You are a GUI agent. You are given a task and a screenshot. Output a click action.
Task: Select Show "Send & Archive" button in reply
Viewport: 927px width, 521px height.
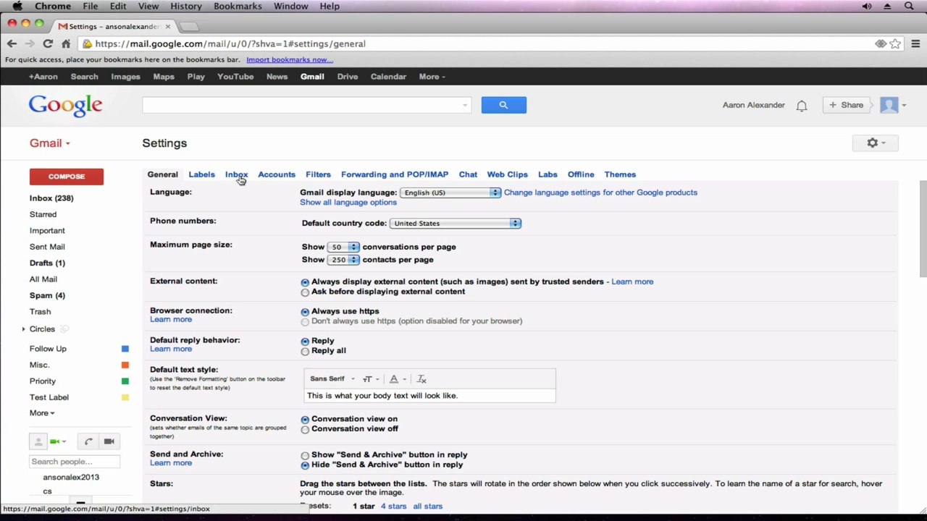pyautogui.click(x=305, y=456)
